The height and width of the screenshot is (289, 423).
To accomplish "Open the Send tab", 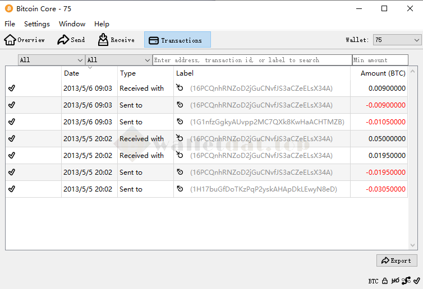I will coord(71,40).
